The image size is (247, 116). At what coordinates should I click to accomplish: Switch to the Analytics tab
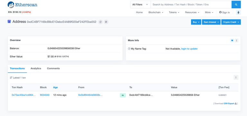(36, 68)
